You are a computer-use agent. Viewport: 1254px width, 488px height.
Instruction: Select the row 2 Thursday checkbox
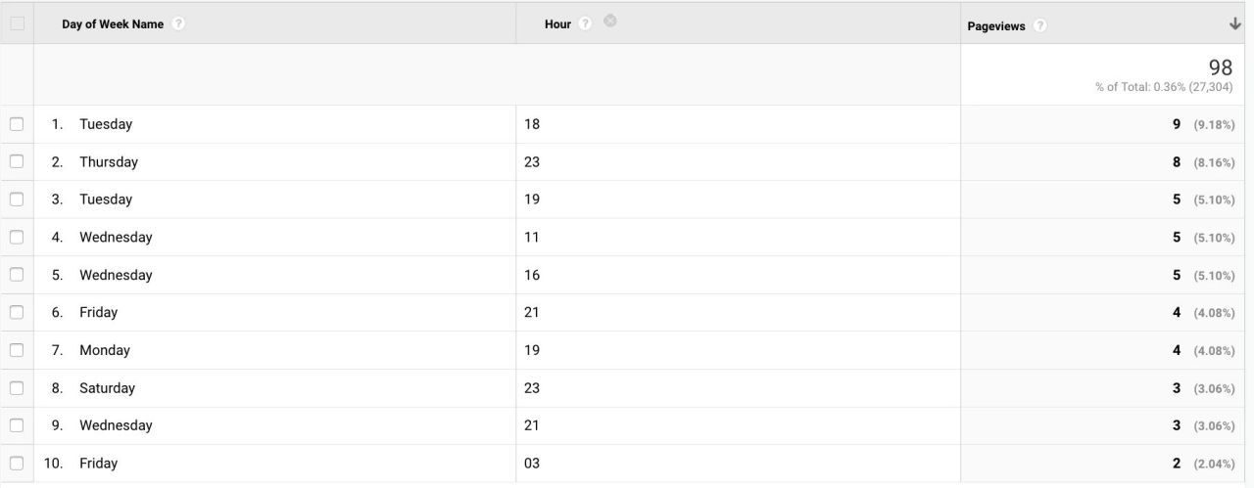(x=17, y=162)
